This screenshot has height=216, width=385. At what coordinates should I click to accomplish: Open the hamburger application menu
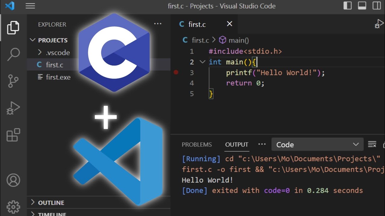tap(30, 6)
